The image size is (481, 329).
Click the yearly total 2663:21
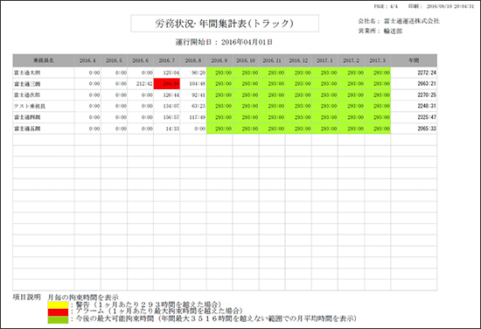pyautogui.click(x=427, y=84)
